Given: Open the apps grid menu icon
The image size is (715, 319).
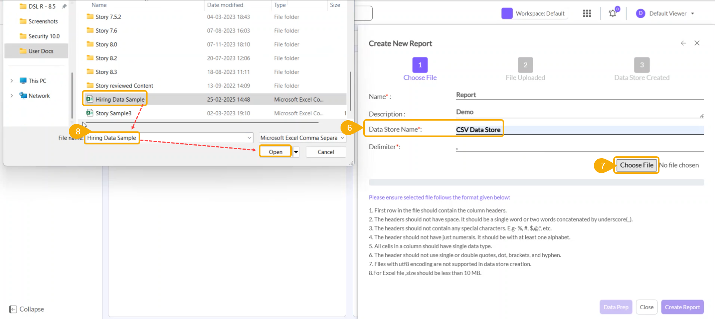Looking at the screenshot, I should 587,13.
